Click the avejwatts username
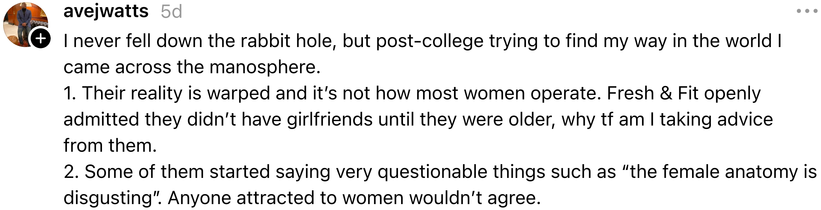The width and height of the screenshot is (821, 210). (x=106, y=11)
